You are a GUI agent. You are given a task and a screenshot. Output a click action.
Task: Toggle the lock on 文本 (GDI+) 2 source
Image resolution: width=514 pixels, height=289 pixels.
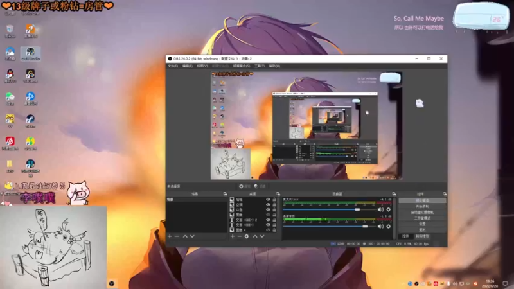pyautogui.click(x=274, y=220)
